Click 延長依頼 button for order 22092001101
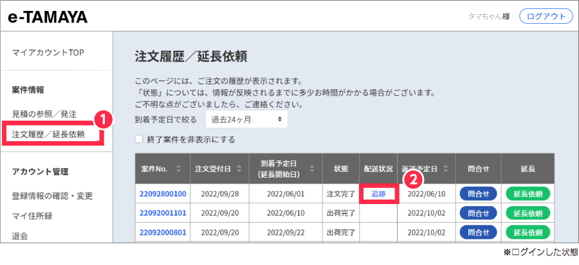The height and width of the screenshot is (265, 579). pos(528,213)
